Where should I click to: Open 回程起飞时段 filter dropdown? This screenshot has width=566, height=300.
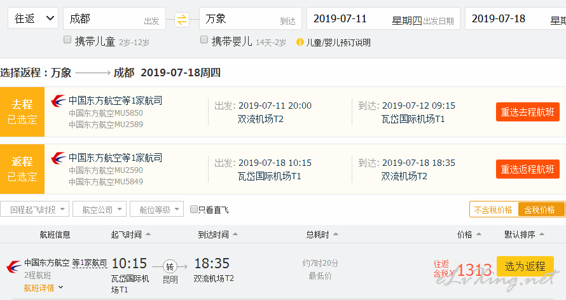pyautogui.click(x=34, y=208)
